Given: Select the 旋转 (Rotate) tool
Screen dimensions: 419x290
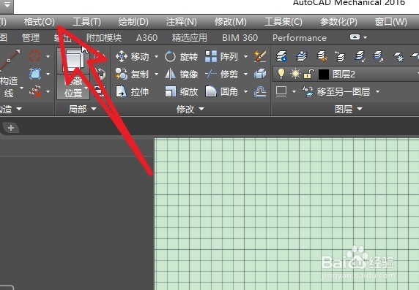Looking at the screenshot, I should pyautogui.click(x=182, y=56).
